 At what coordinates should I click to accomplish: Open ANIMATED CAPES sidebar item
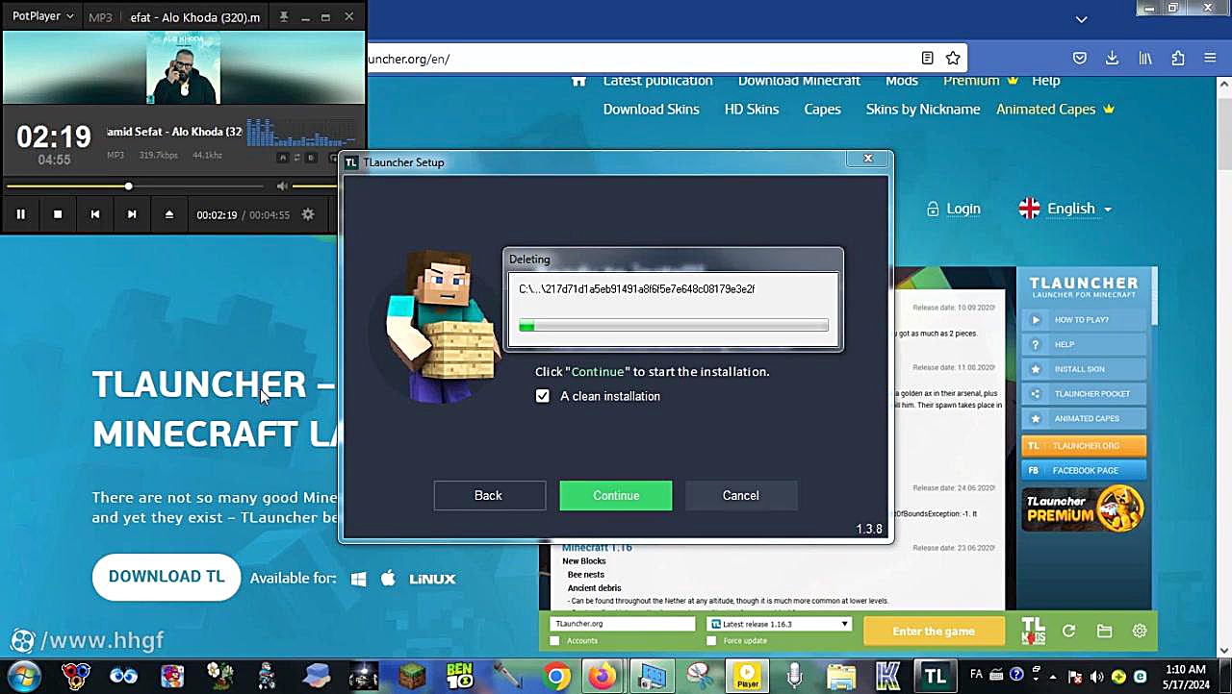coord(1084,419)
